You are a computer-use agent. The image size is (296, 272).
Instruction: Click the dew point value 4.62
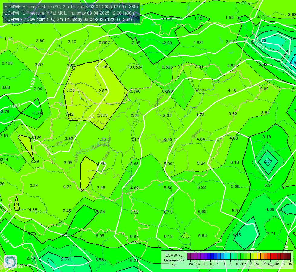(135, 188)
